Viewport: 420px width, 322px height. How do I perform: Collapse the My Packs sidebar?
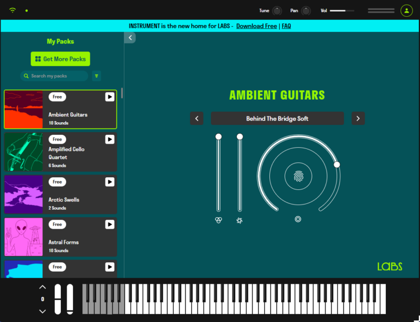130,37
